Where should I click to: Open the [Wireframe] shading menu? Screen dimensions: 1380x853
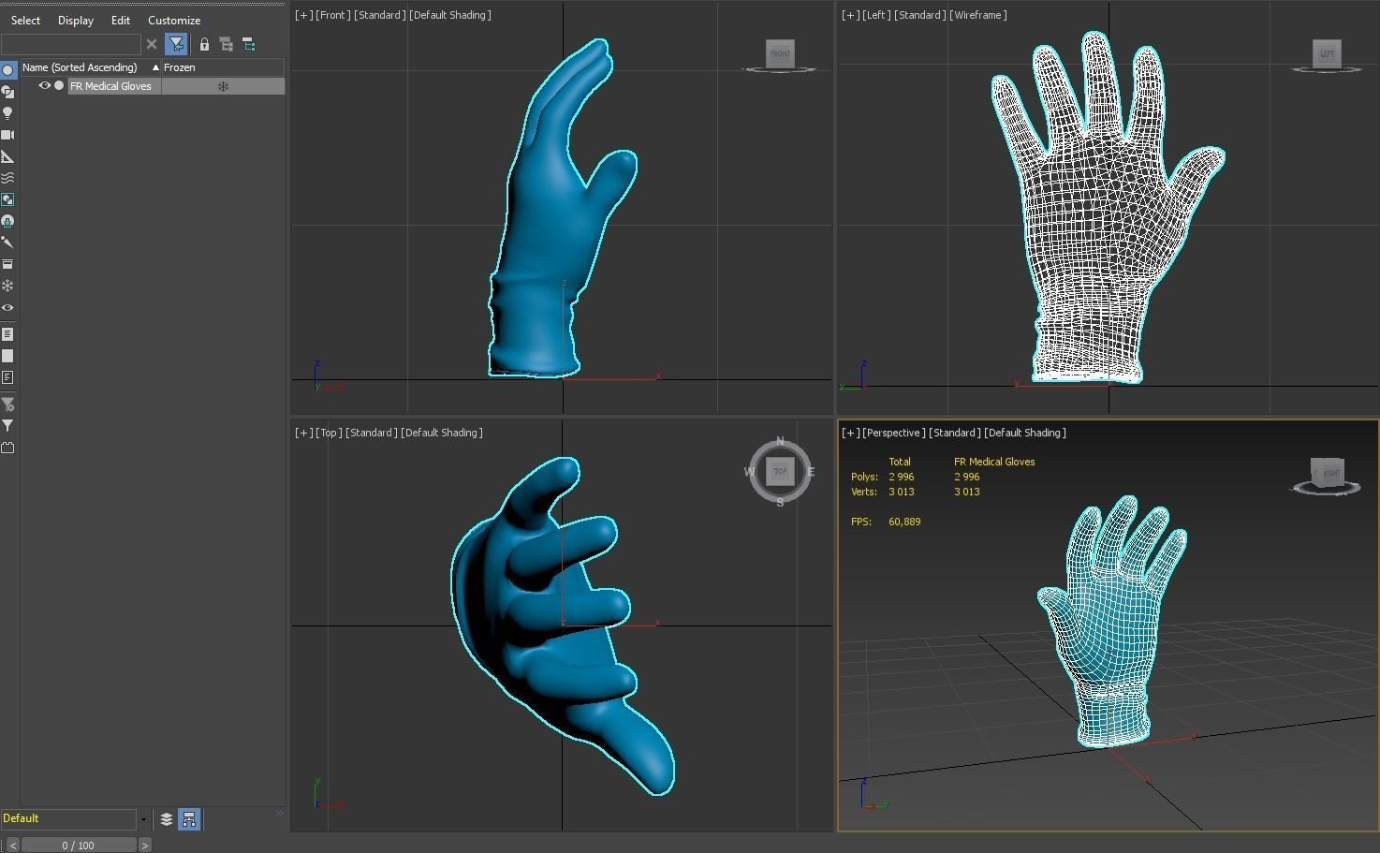click(978, 15)
